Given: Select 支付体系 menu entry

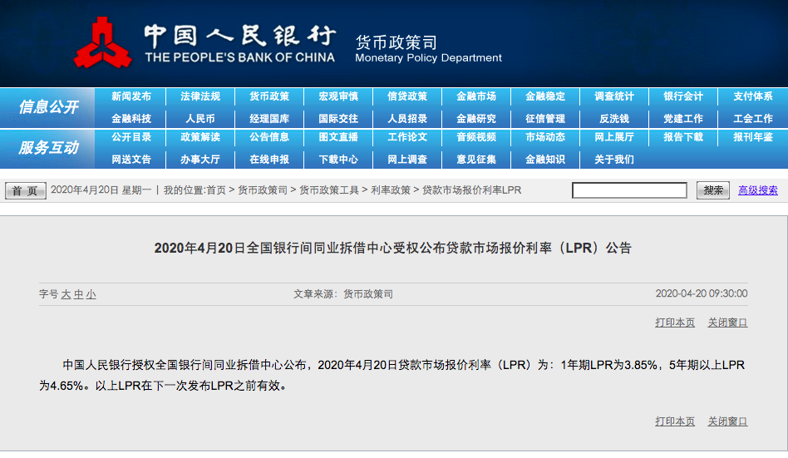Looking at the screenshot, I should pyautogui.click(x=752, y=96).
